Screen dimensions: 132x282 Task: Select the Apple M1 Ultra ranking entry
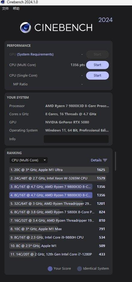59,170
